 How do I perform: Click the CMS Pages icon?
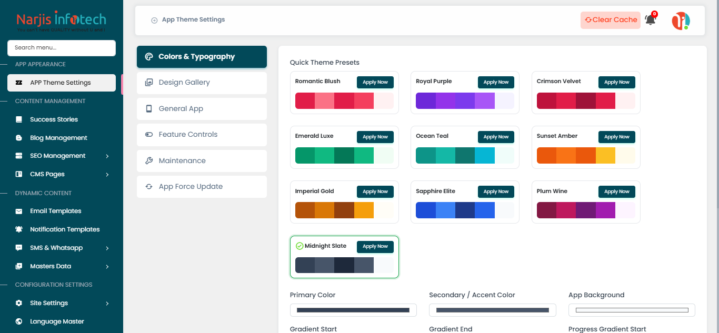pos(19,174)
